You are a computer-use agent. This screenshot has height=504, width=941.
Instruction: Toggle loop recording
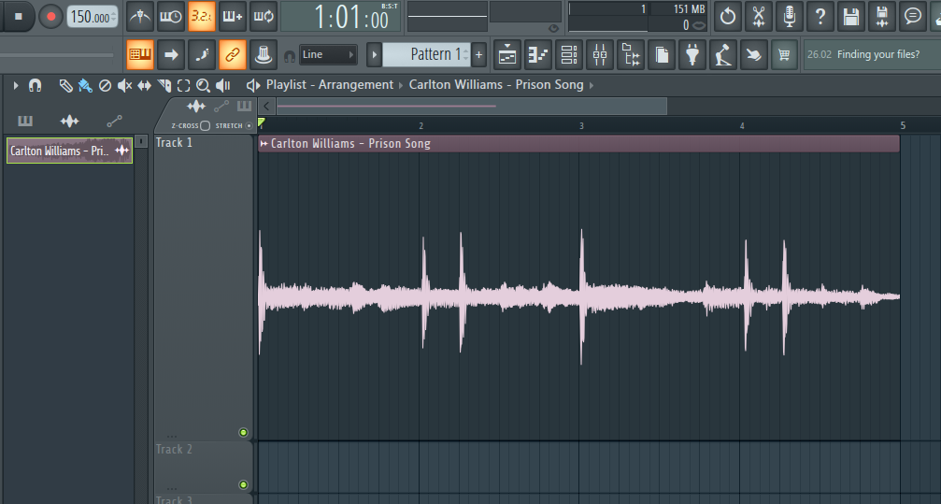(x=264, y=17)
